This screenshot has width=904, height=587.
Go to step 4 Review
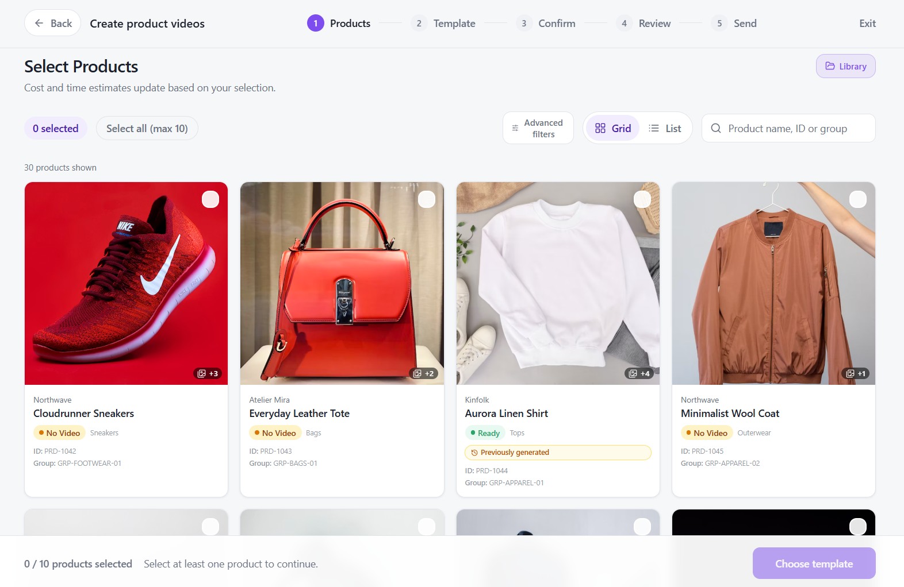tap(643, 24)
